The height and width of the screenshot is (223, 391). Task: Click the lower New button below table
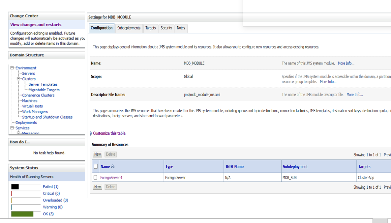point(98,187)
